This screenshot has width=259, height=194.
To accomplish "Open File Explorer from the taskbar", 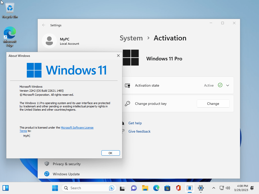I will 145,188.
